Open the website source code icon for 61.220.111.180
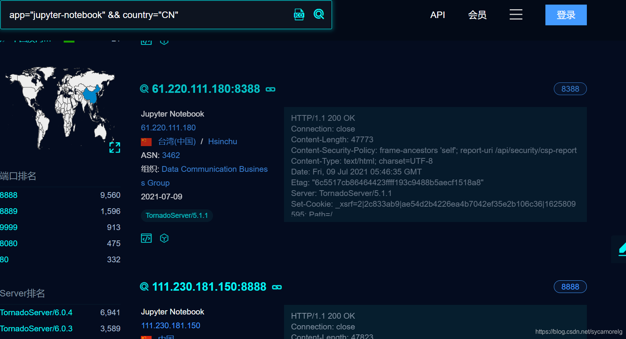626x339 pixels. [146, 238]
